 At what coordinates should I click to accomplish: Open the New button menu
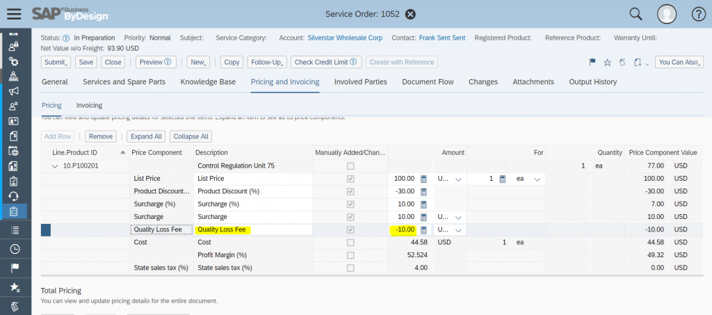[198, 62]
